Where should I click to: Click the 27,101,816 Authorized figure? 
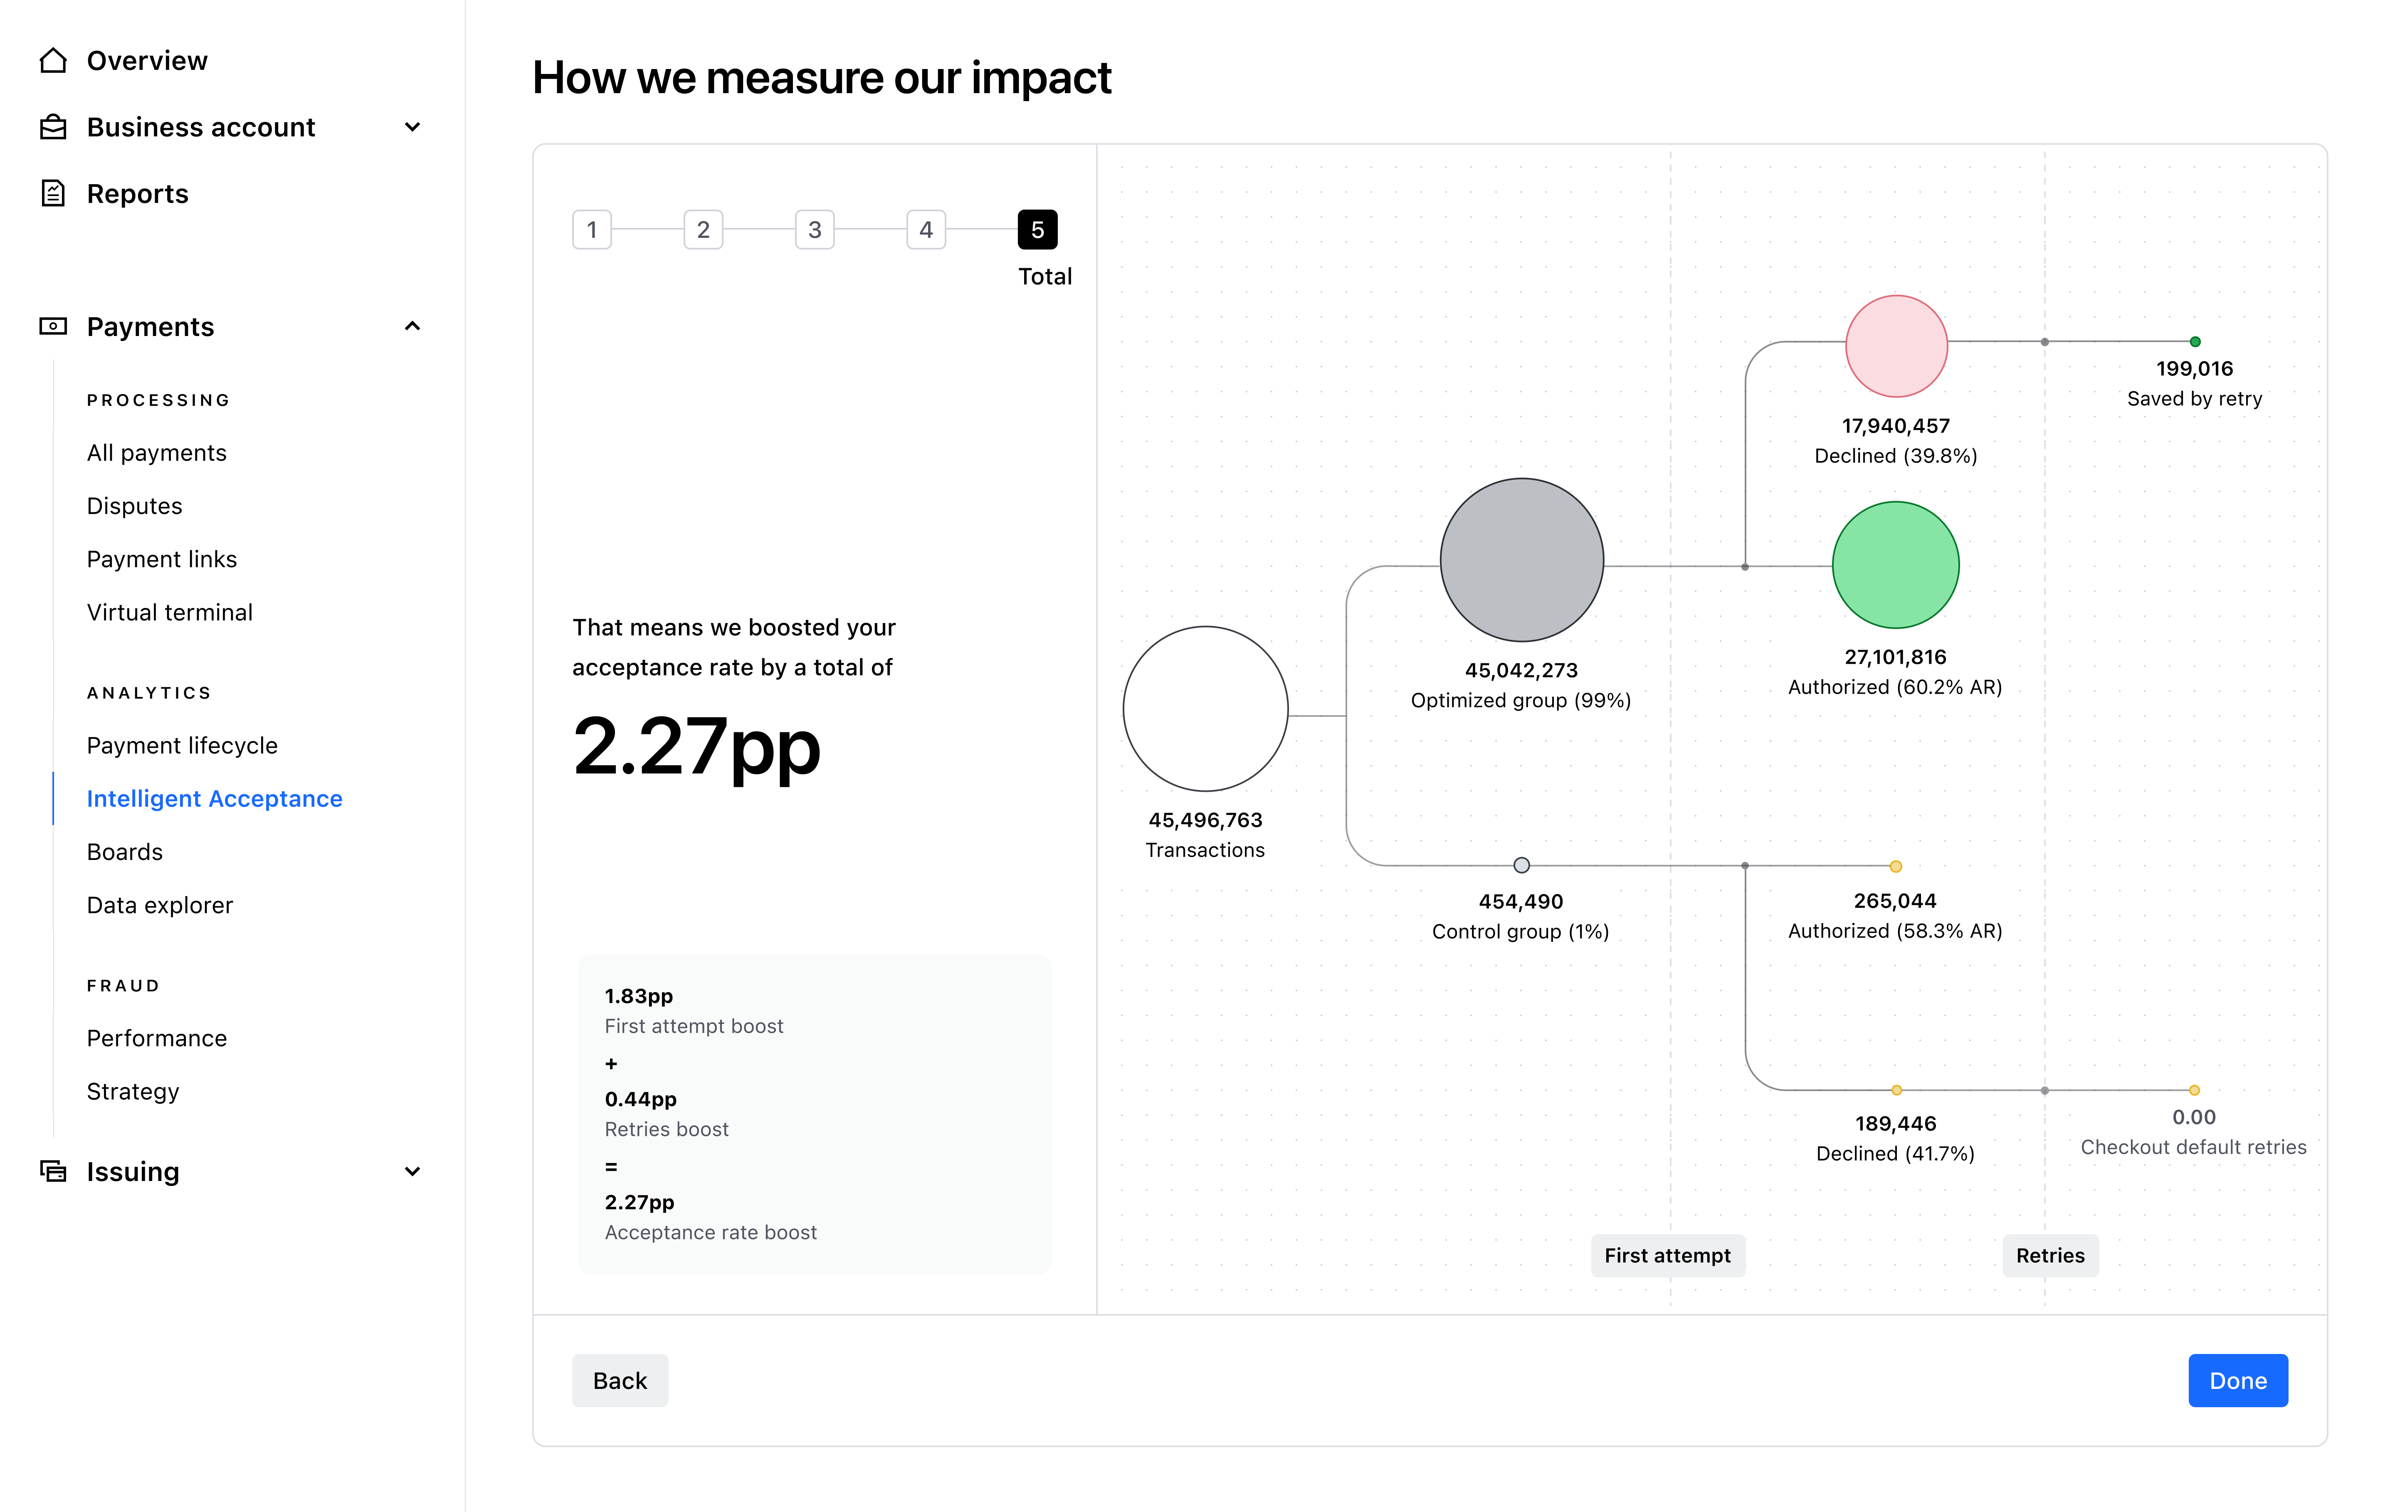1896,657
